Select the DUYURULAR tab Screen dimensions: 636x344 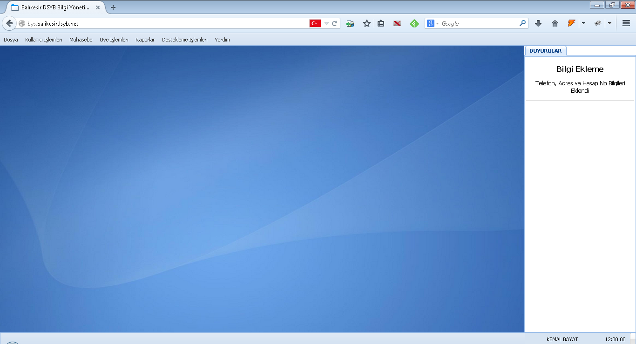545,51
